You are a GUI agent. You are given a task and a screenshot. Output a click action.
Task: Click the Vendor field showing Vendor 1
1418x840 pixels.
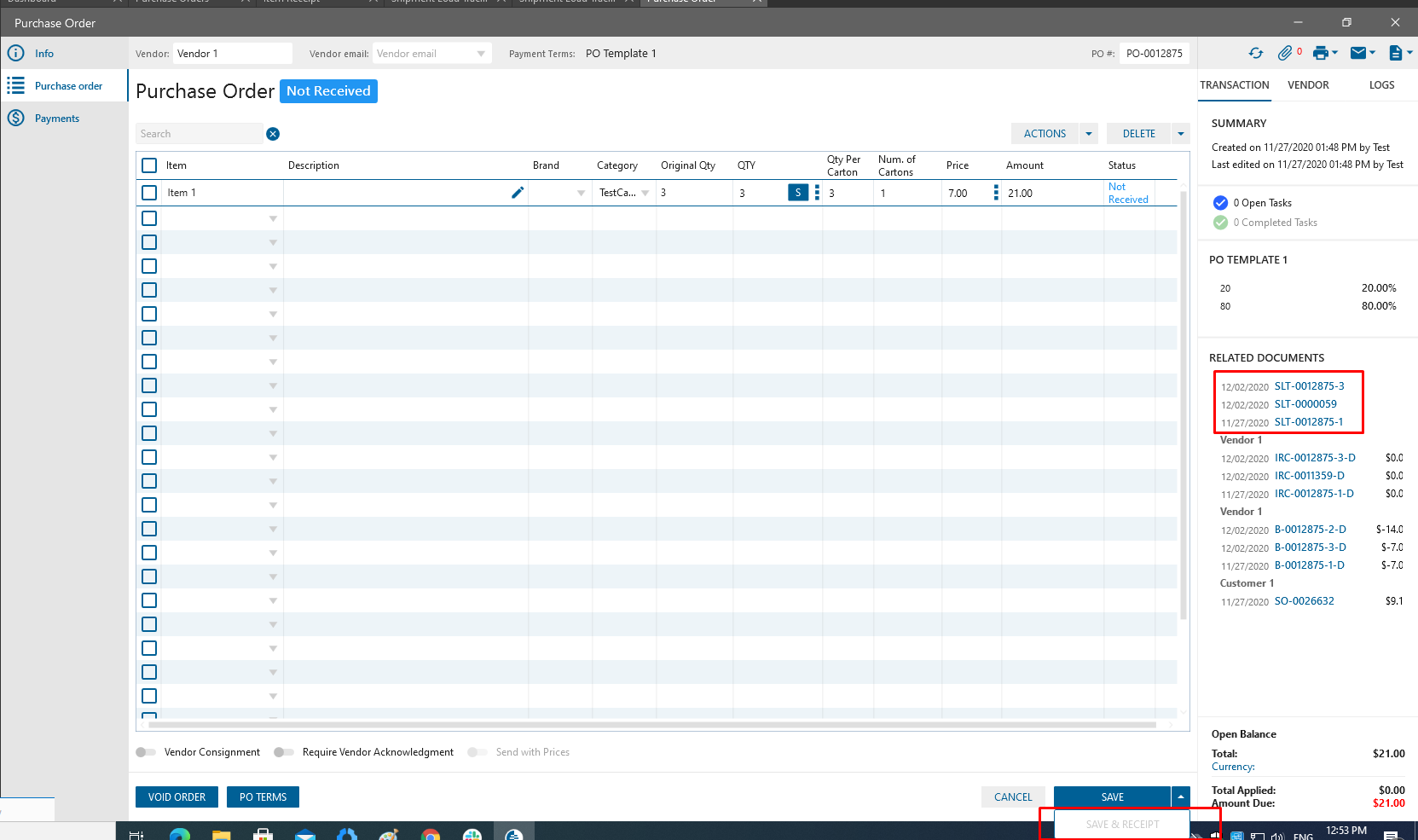[233, 54]
